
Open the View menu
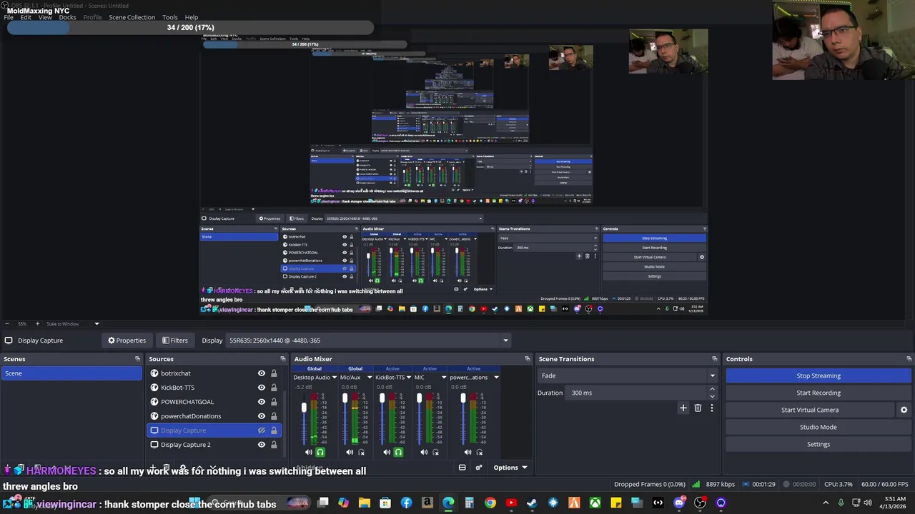point(45,17)
